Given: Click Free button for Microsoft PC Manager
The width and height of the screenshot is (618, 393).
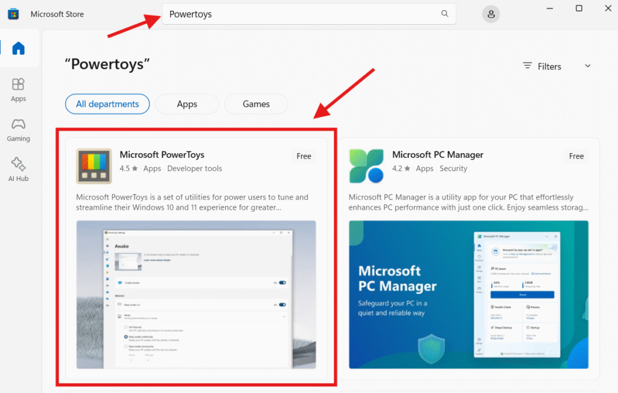Looking at the screenshot, I should 576,156.
